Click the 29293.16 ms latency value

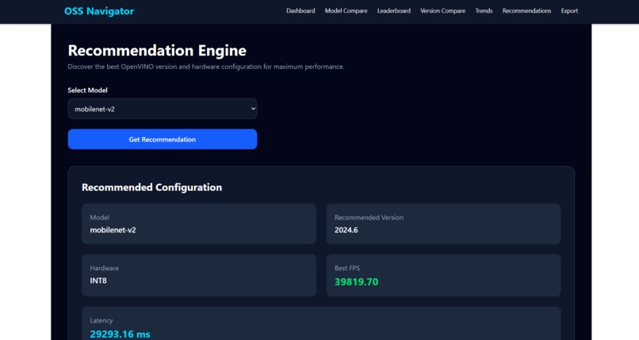[x=120, y=334]
